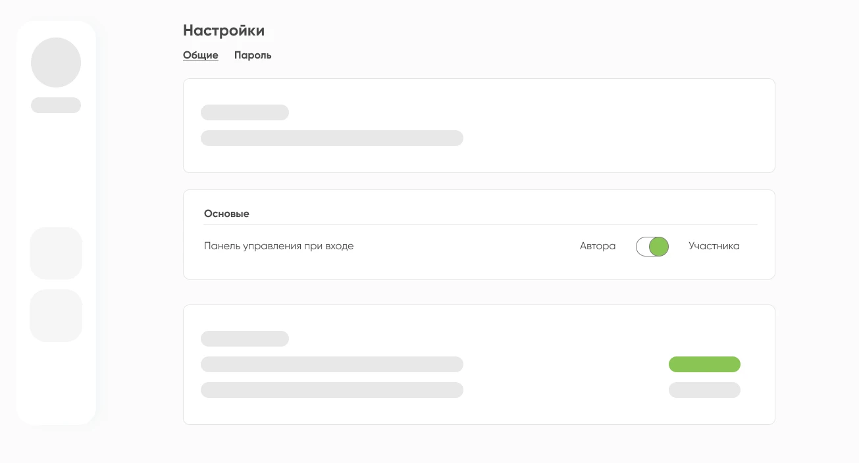This screenshot has height=463, width=859.
Task: Click the Основые section heading
Action: pyautogui.click(x=226, y=214)
